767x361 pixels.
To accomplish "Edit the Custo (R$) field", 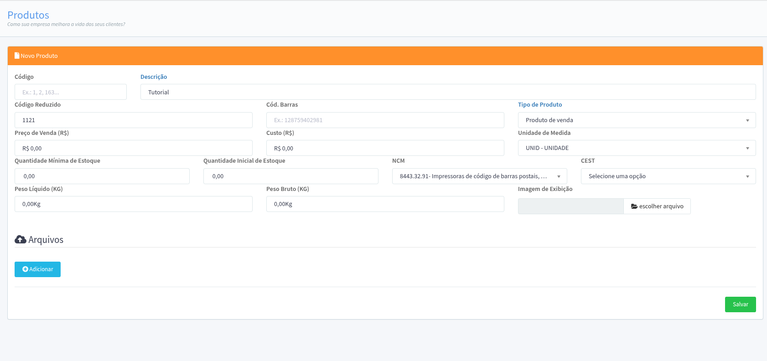I will tap(385, 148).
